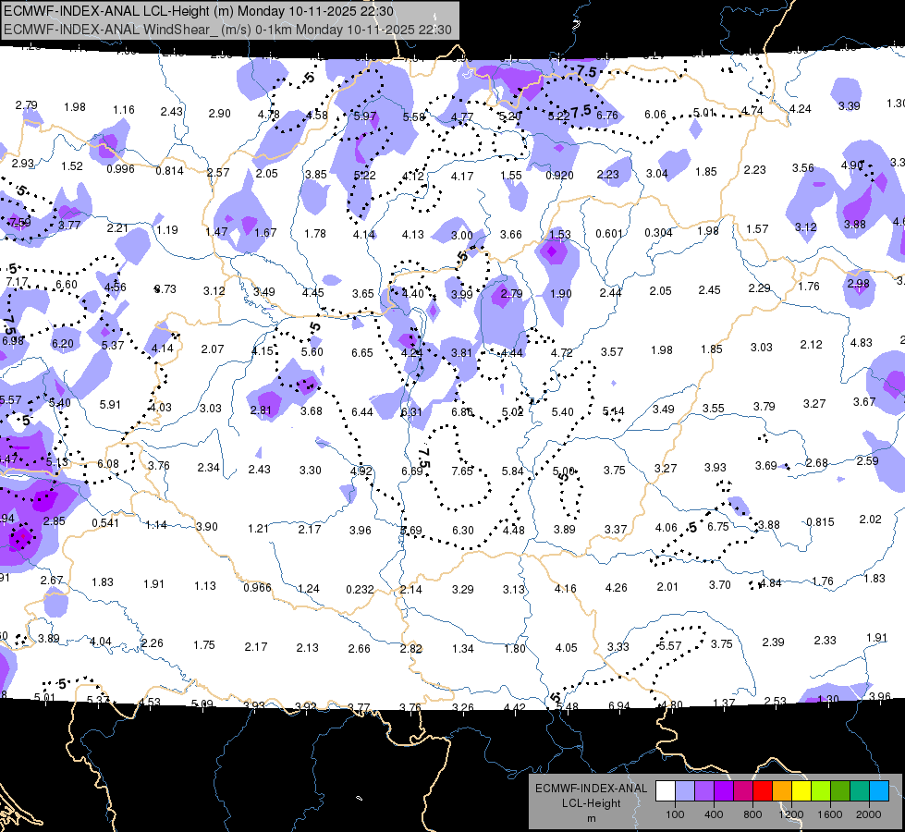Click the wind shear value '0.541'
The height and width of the screenshot is (832, 905).
pyautogui.click(x=105, y=523)
